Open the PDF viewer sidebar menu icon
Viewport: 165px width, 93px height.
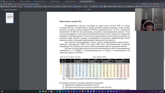click(2, 10)
